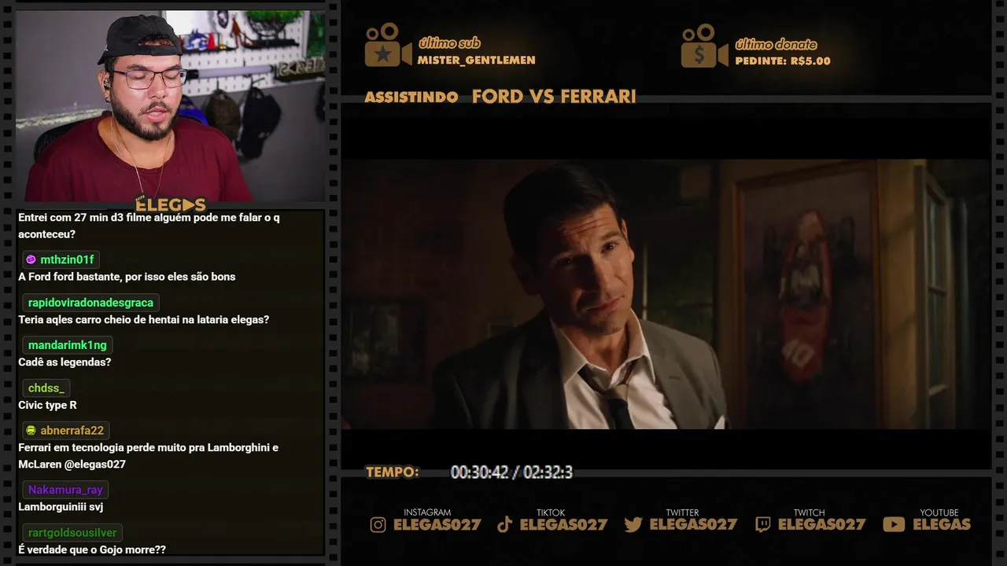Click message 'É verdade que o Gojo morre??'
The width and height of the screenshot is (1007, 566).
[92, 549]
